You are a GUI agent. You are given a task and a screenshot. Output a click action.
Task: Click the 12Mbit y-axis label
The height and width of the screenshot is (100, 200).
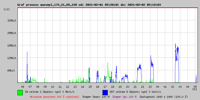(12, 58)
